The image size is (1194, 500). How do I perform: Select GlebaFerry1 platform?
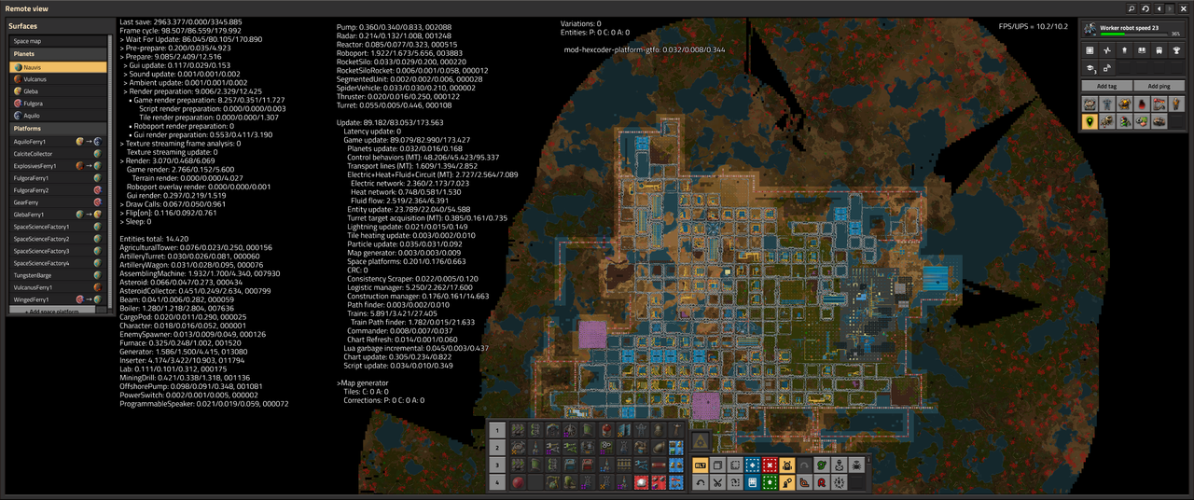[x=58, y=214]
